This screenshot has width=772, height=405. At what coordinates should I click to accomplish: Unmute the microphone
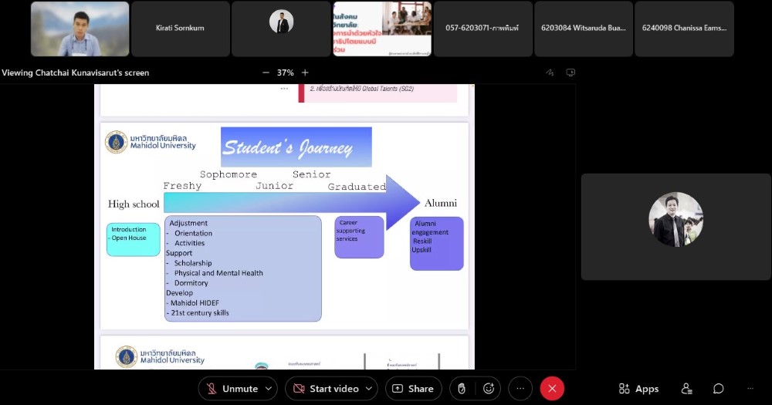tap(232, 389)
